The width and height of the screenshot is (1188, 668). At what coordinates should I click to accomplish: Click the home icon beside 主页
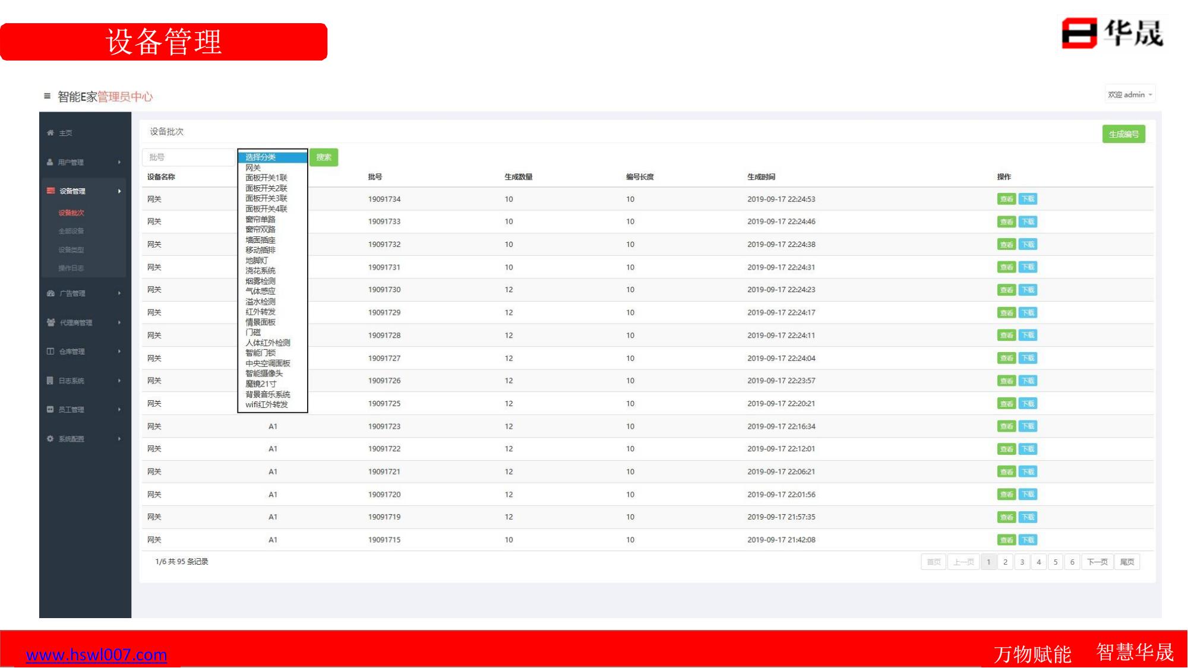(x=50, y=133)
